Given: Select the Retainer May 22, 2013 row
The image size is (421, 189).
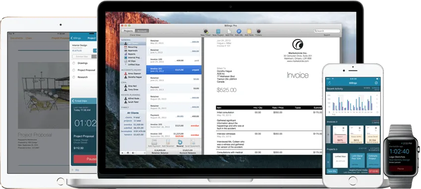Looking at the screenshot, I should [x=174, y=42].
